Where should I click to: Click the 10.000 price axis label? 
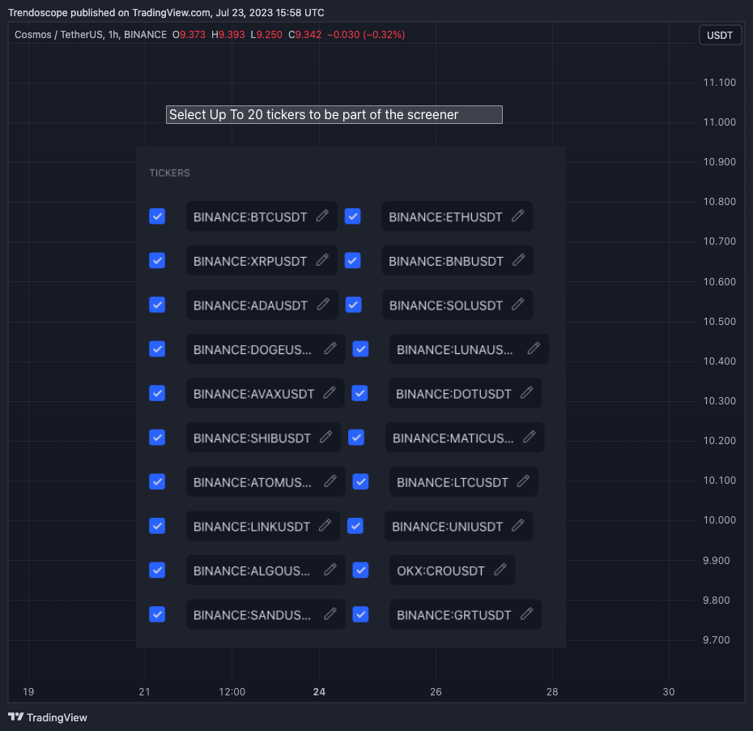click(719, 520)
